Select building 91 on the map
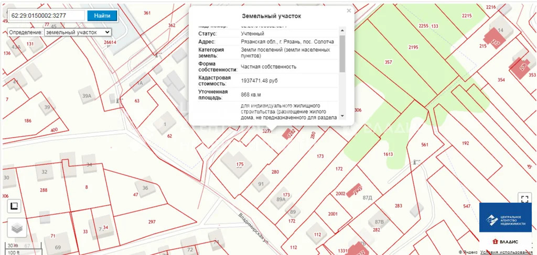Image resolution: width=537 pixels, height=255 pixels. click(261, 184)
